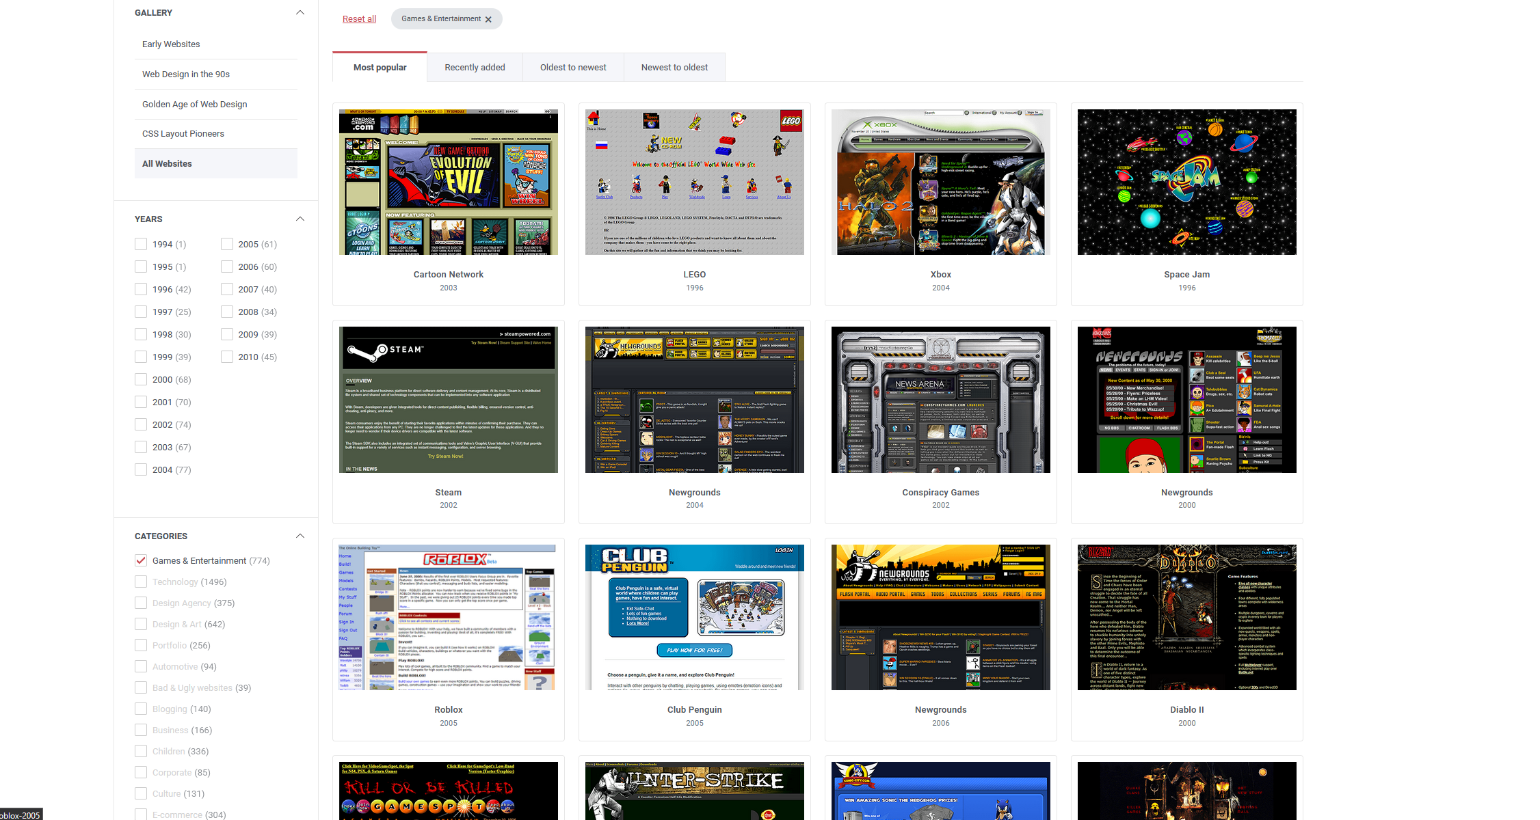Check the 2004 year checkbox
This screenshot has height=820, width=1540.
(141, 469)
